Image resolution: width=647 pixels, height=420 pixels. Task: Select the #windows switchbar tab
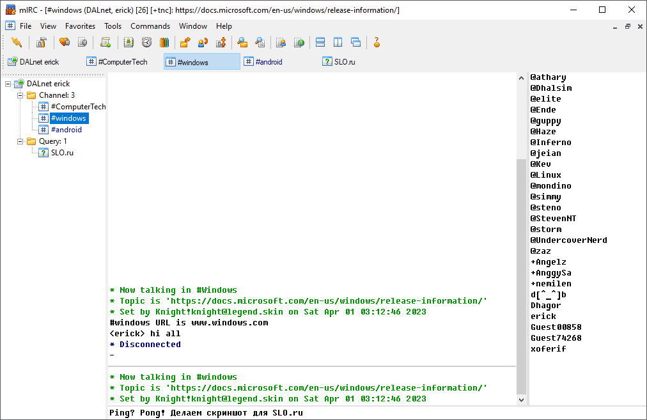point(202,62)
